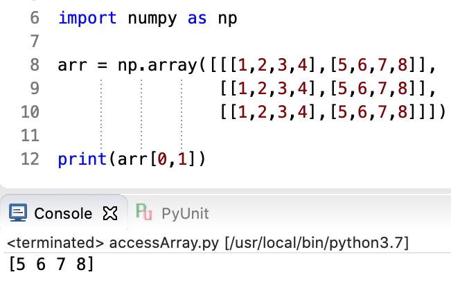Click the terminated accessArray.py status text
451x288 pixels.
(208, 243)
